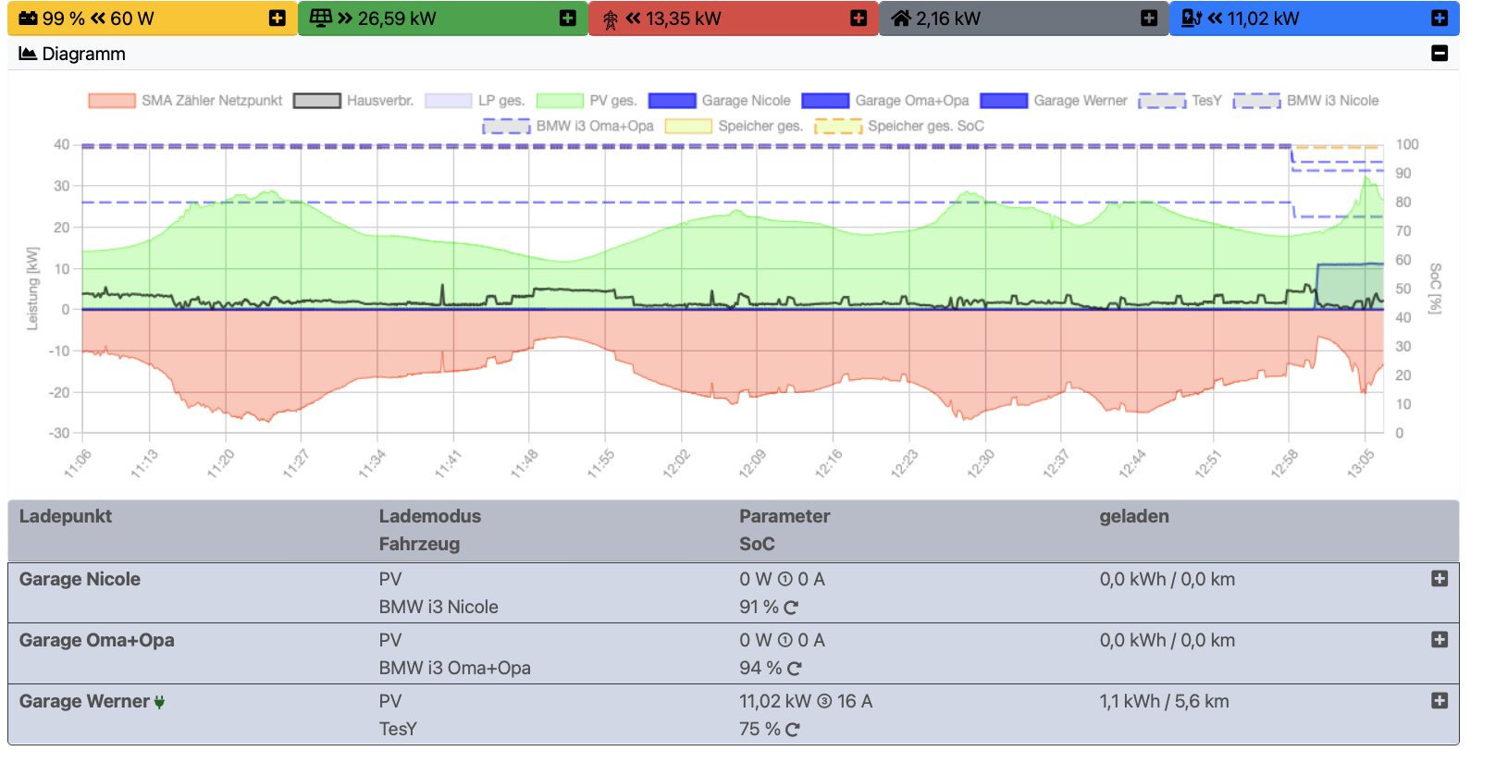Expand the green PV power panel
Screen dimensions: 1495x763
(568, 18)
